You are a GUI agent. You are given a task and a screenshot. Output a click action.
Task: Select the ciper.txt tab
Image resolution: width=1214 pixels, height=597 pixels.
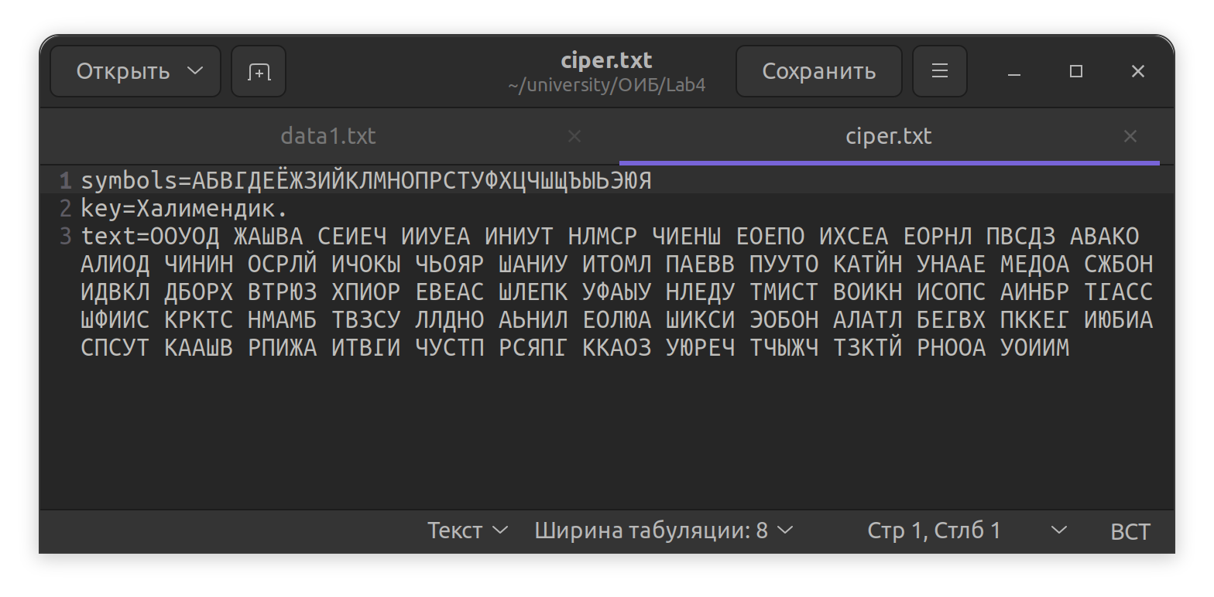point(889,137)
